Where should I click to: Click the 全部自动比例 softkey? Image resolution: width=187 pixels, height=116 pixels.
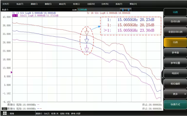[175, 32]
